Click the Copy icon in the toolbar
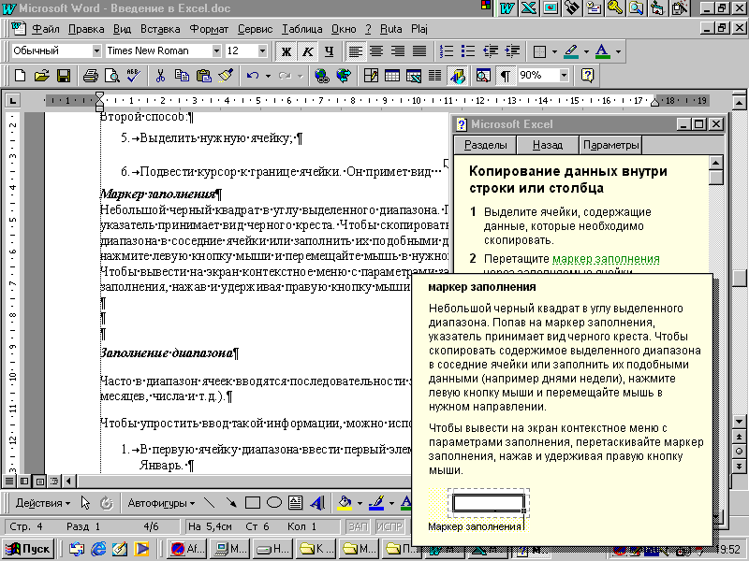The height and width of the screenshot is (561, 749). [x=182, y=76]
